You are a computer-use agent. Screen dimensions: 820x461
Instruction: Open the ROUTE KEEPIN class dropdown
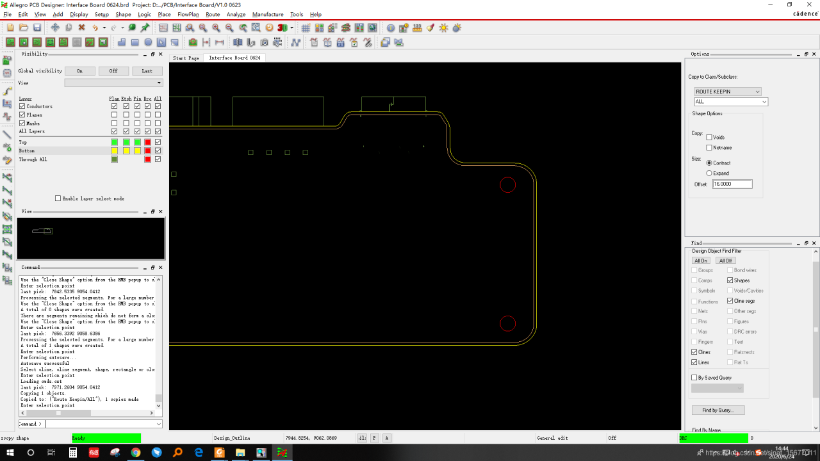click(728, 92)
